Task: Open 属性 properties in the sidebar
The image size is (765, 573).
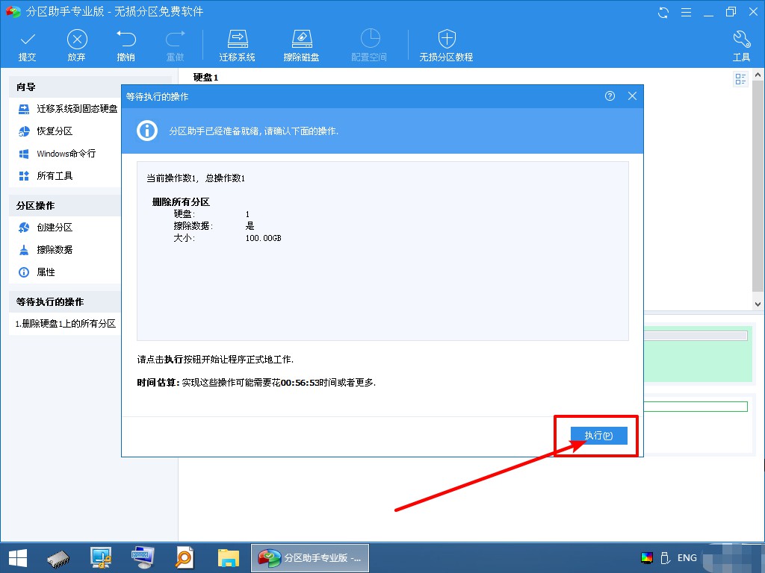Action: 37,272
